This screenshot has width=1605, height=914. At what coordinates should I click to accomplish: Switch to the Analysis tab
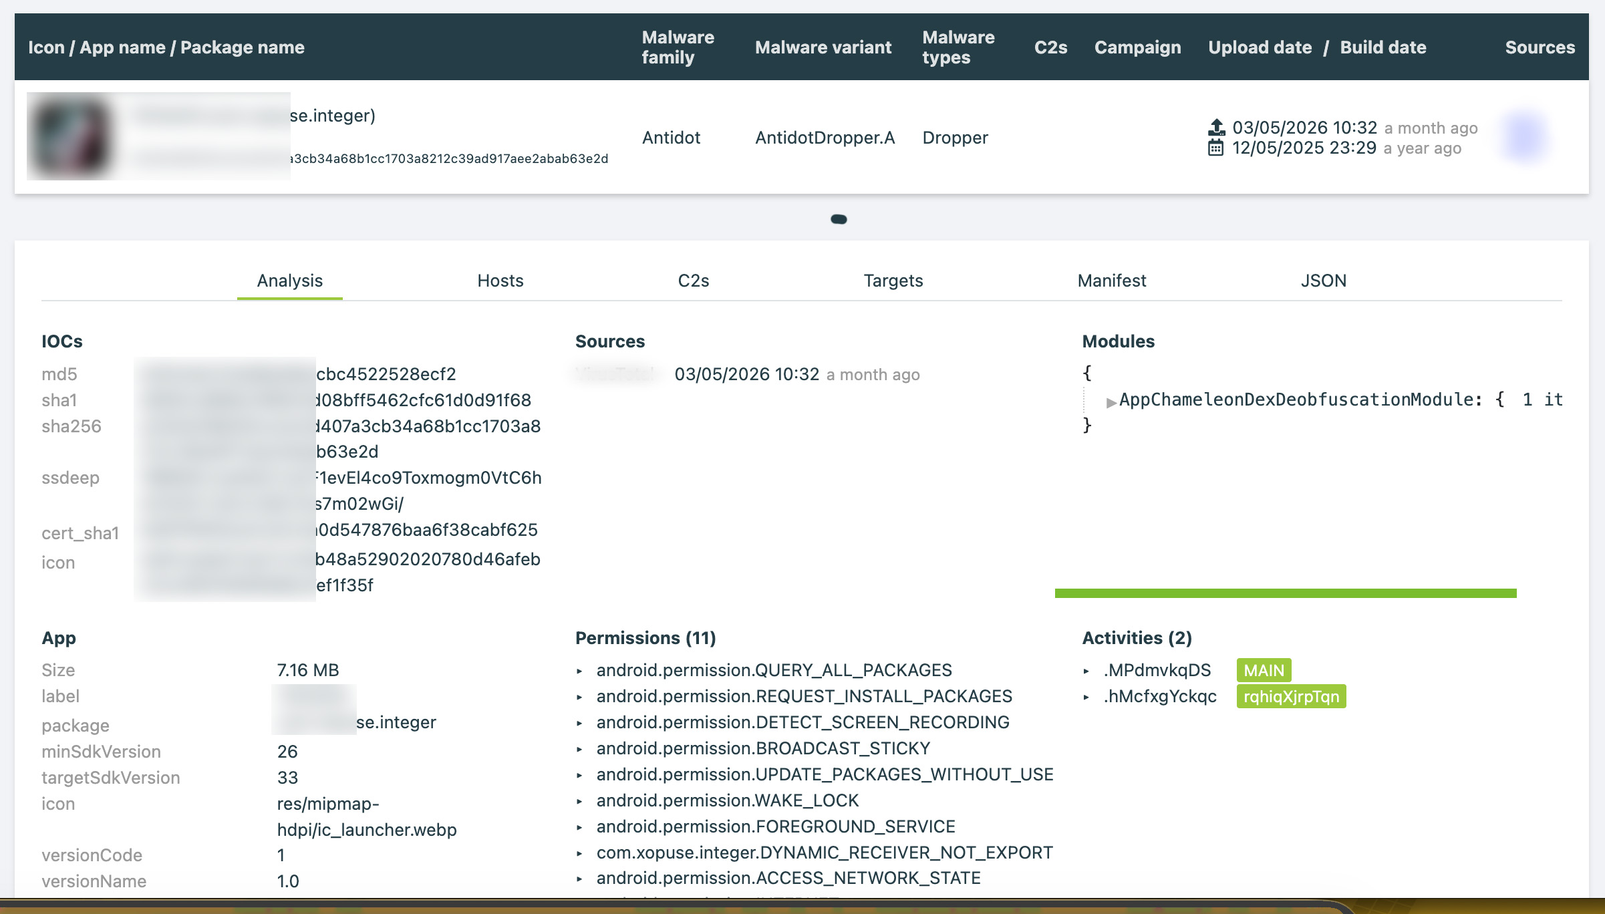290,281
